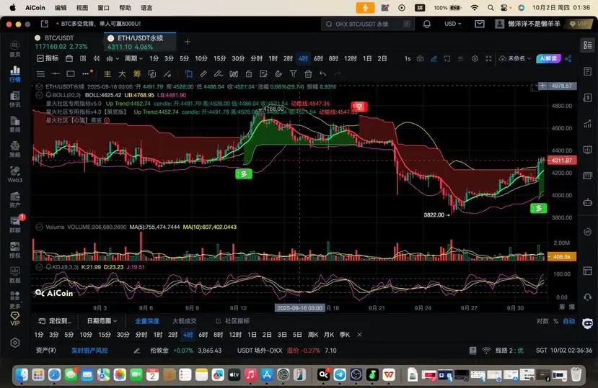Open Telegram from the Dock
Screen dimensions: 598x388
pos(340,375)
